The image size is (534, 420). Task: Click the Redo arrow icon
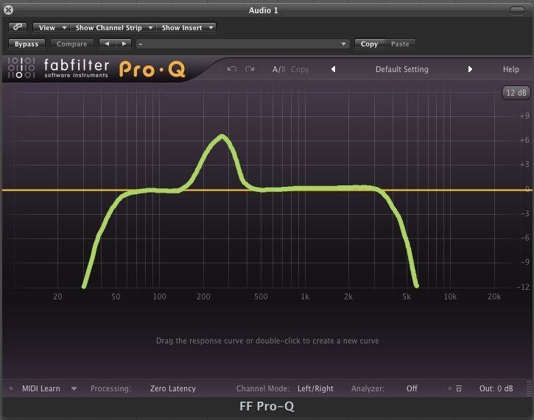(x=250, y=69)
